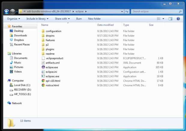
Task: Open the Organize menu
Action: click(13, 19)
